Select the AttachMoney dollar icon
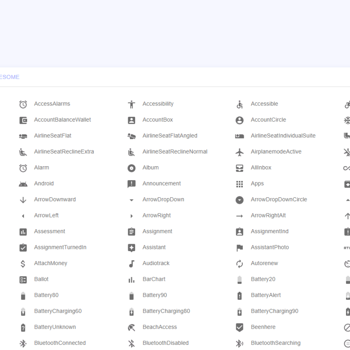This screenshot has height=350, width=350. (x=23, y=263)
